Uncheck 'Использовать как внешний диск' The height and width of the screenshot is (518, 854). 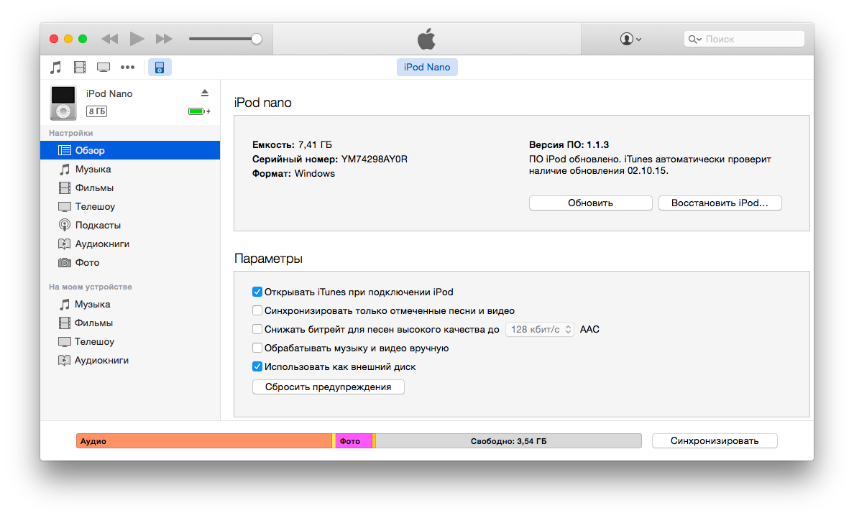(257, 366)
